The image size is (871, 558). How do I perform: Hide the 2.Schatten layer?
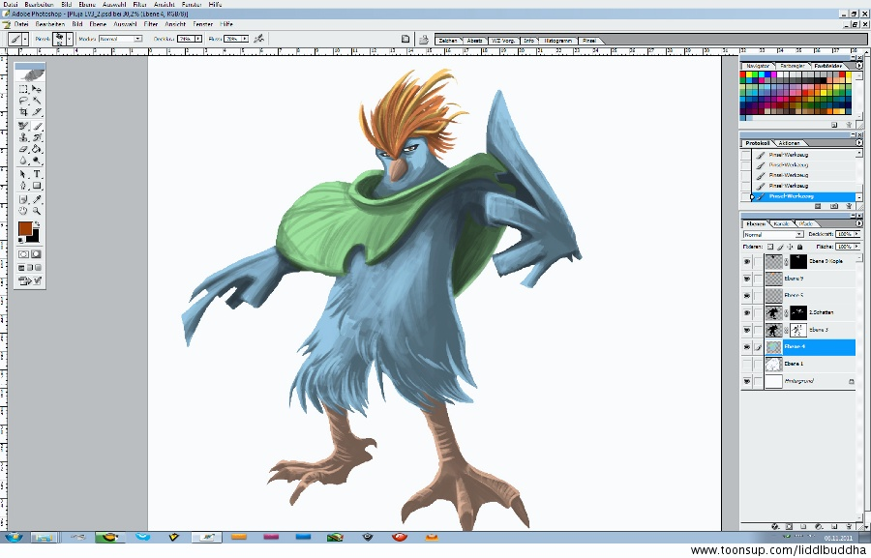coord(746,313)
